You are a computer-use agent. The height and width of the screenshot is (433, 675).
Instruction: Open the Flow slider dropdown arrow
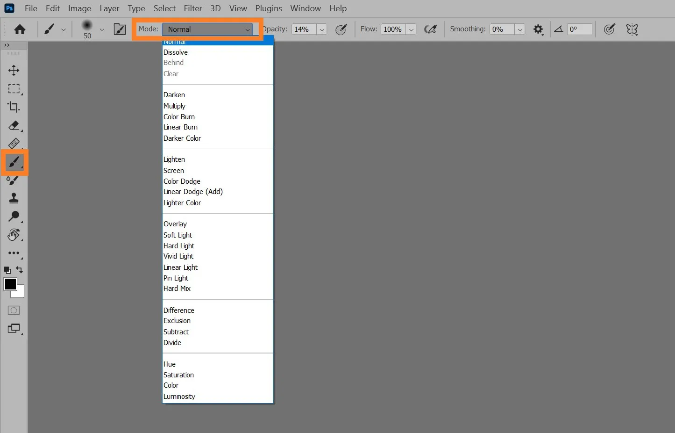pyautogui.click(x=411, y=29)
